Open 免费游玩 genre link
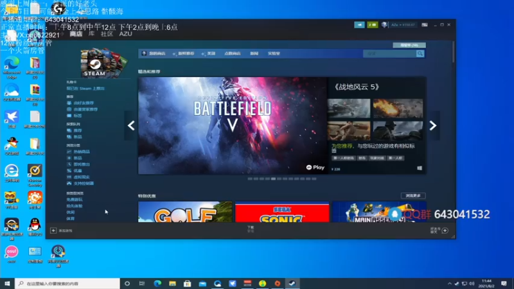 75,200
